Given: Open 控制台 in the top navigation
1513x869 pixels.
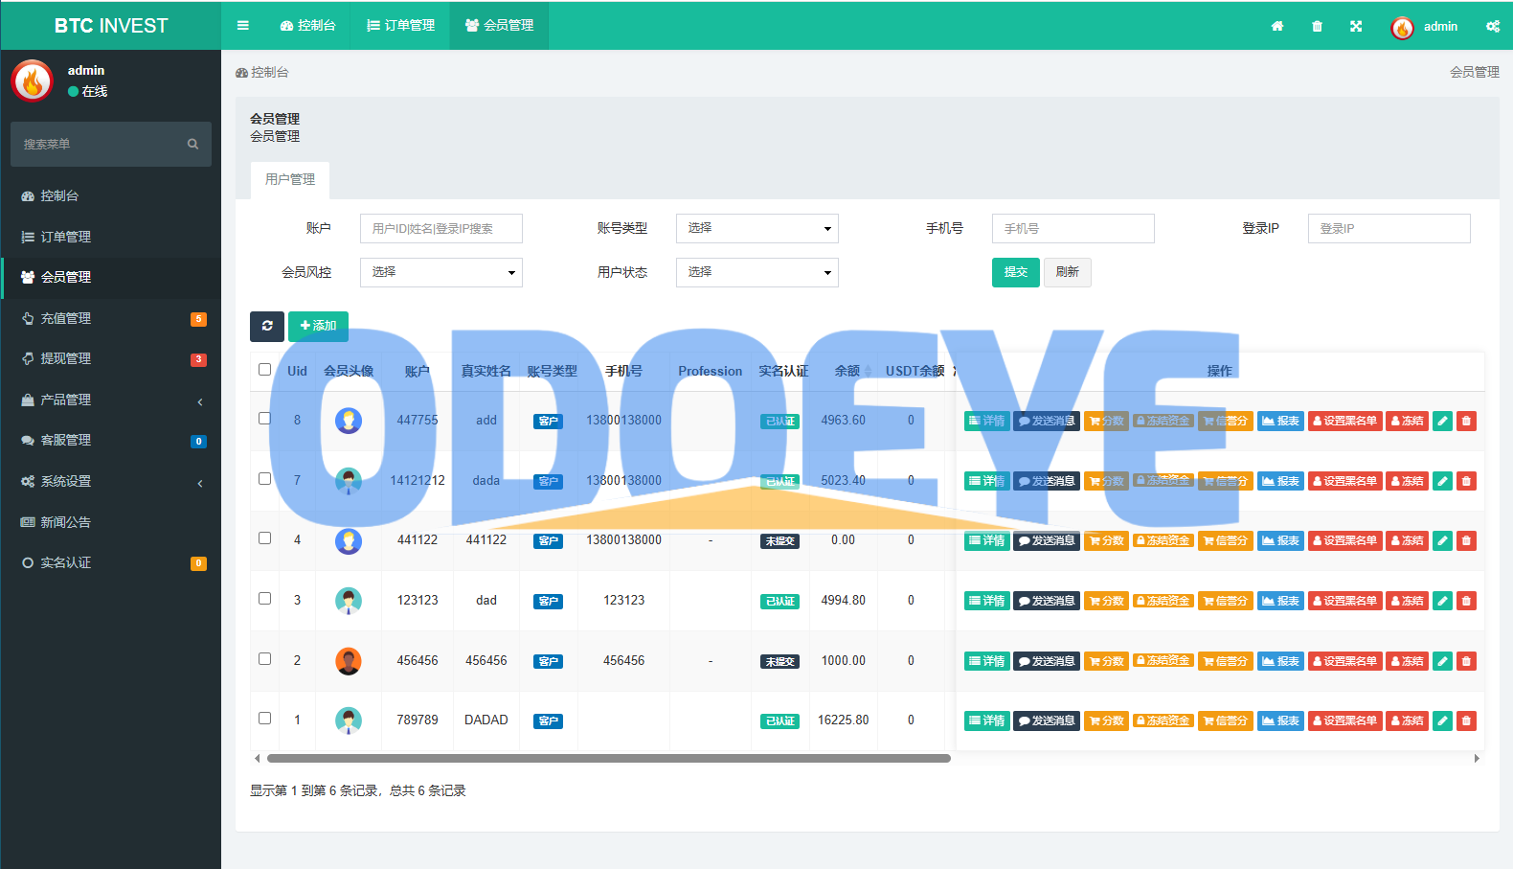Looking at the screenshot, I should [308, 26].
